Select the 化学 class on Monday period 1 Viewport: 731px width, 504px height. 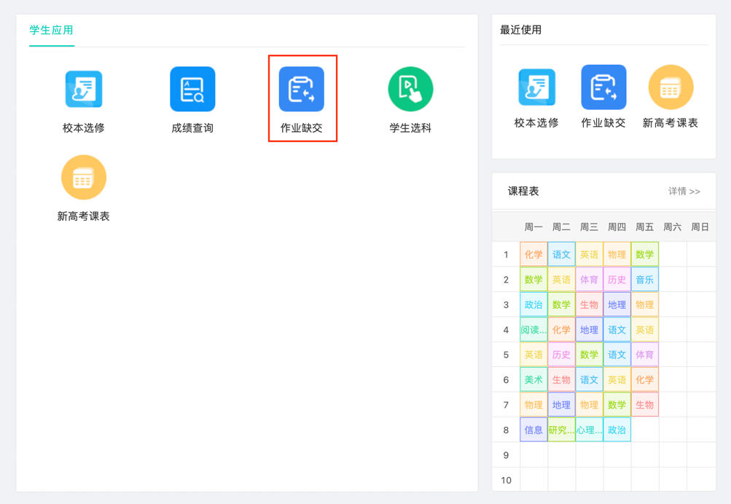click(x=533, y=254)
